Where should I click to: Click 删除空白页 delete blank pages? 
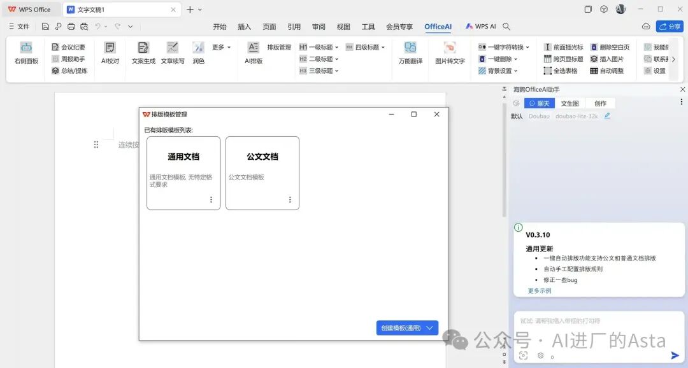(x=610, y=47)
